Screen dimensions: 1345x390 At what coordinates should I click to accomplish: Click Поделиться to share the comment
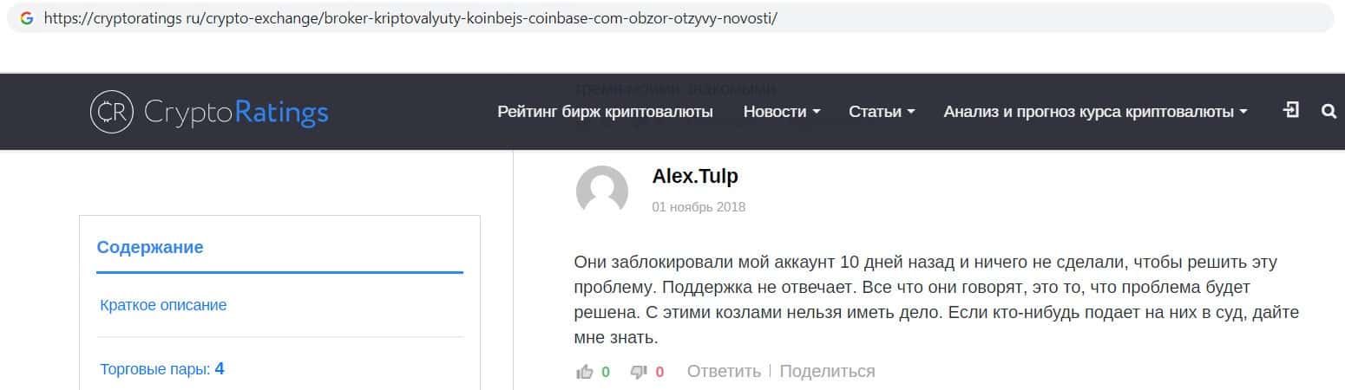coord(827,372)
